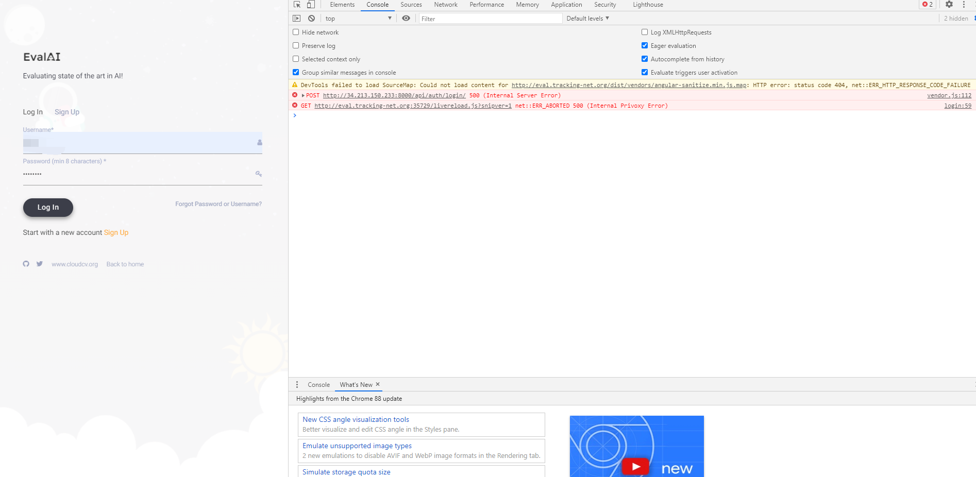Open the angular-sanitize.min.js.map URL link

click(x=629, y=85)
